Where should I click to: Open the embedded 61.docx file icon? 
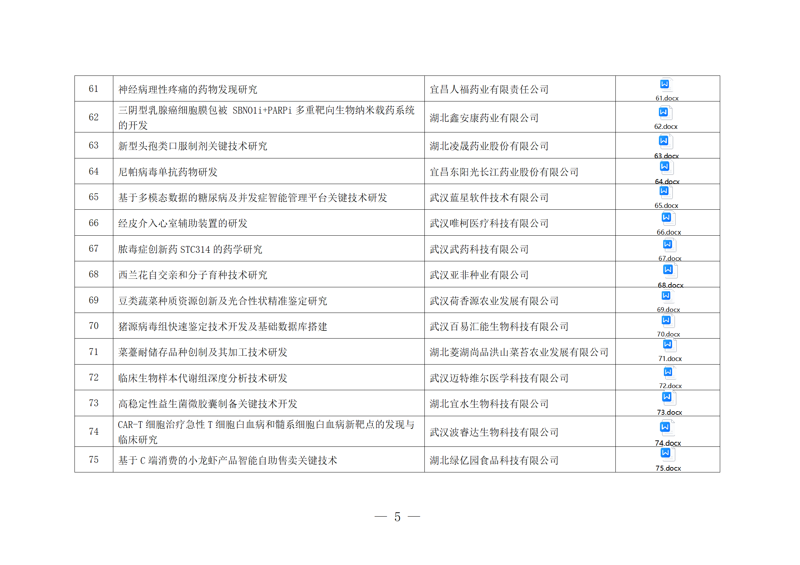[666, 89]
